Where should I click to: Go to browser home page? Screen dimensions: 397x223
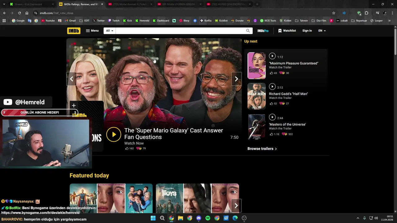point(27,13)
